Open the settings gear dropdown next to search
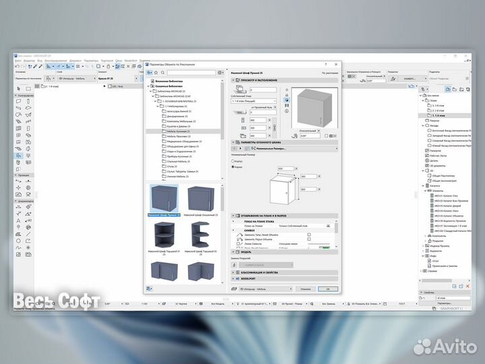 pos(220,72)
